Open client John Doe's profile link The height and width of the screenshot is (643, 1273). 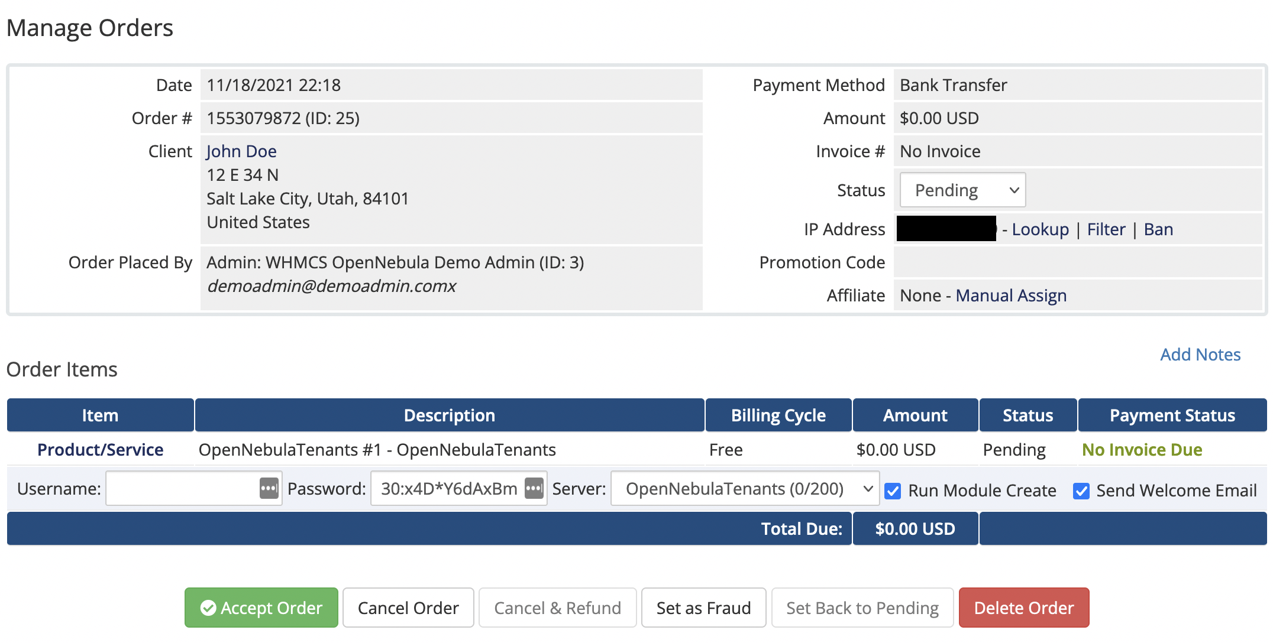[x=241, y=151]
